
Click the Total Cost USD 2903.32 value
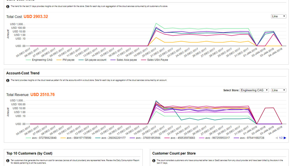point(36,17)
